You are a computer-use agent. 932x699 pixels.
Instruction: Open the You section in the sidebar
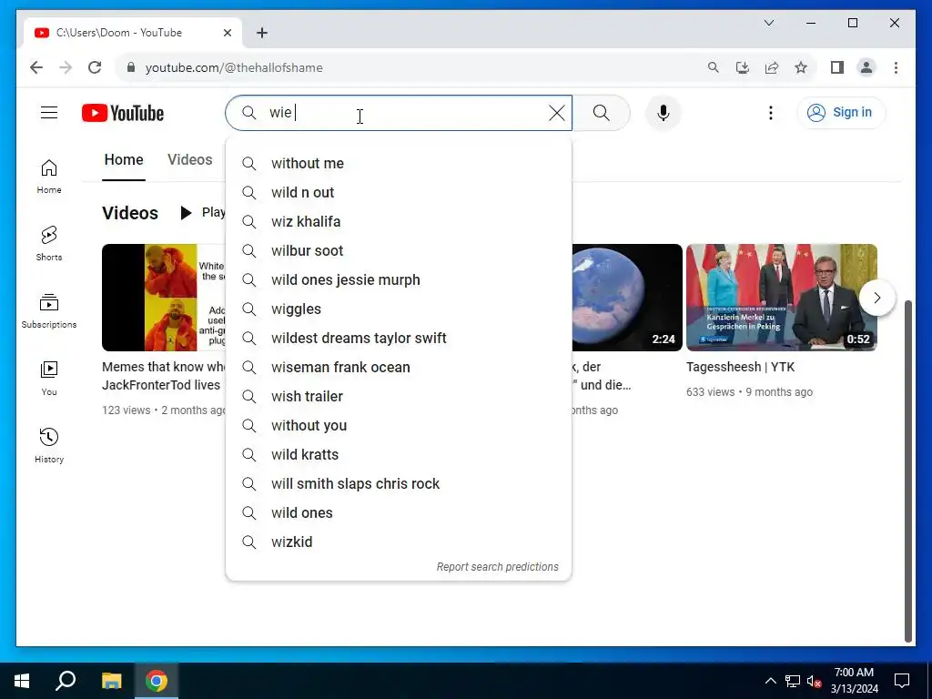tap(49, 378)
